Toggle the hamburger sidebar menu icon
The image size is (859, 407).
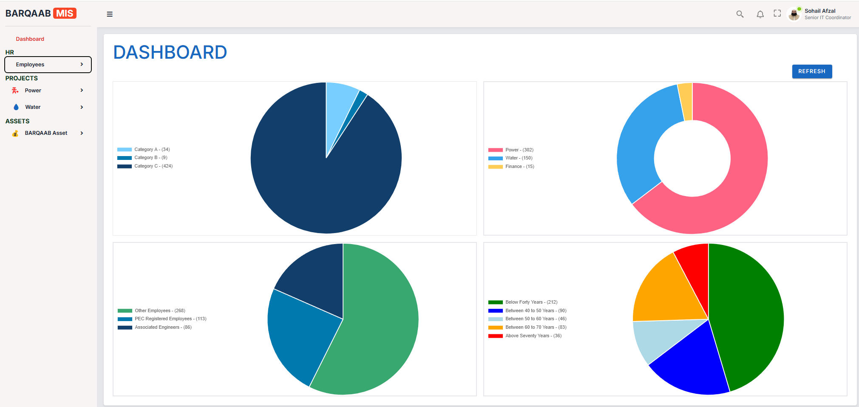[x=110, y=14]
